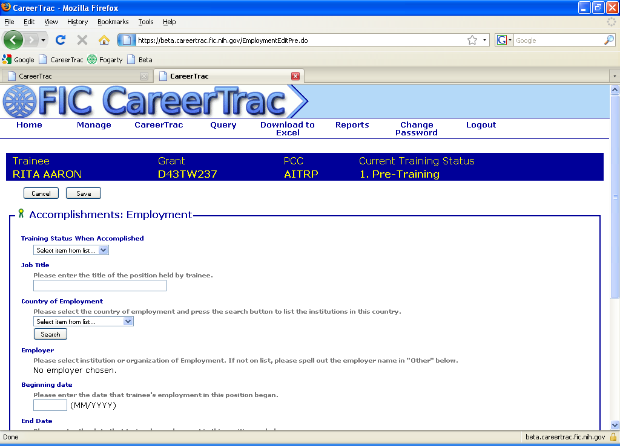Click the security padlock in status bar
Screen dimensions: 620x446
pos(613,437)
